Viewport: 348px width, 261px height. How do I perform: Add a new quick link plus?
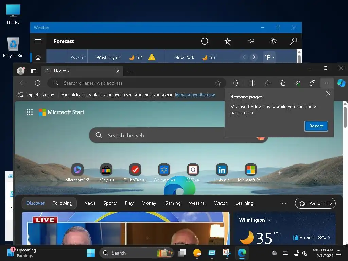point(280,173)
